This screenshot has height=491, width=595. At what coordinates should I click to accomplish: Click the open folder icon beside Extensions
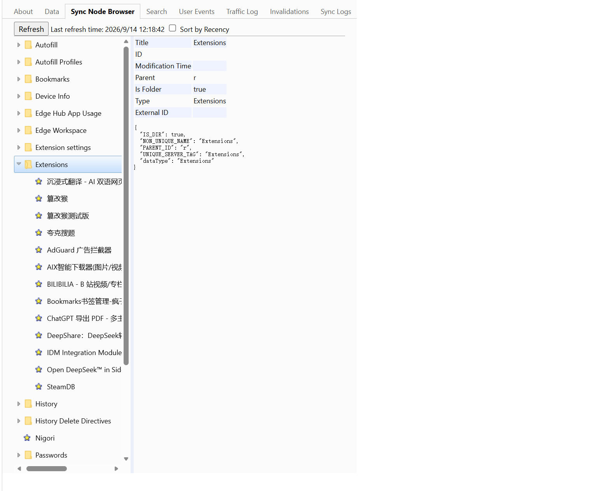(28, 165)
